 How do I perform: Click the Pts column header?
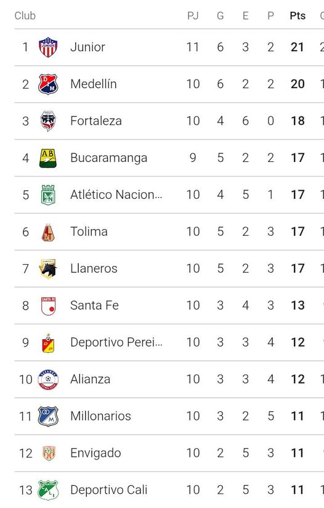point(298,16)
